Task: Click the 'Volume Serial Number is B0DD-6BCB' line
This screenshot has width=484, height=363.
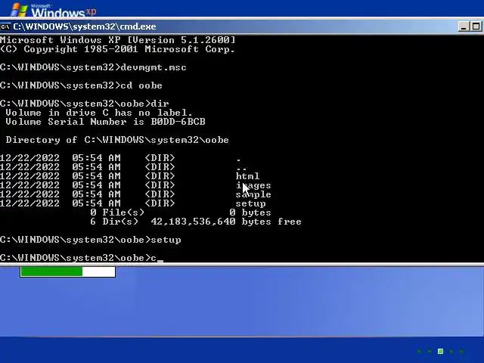Action: tap(106, 122)
